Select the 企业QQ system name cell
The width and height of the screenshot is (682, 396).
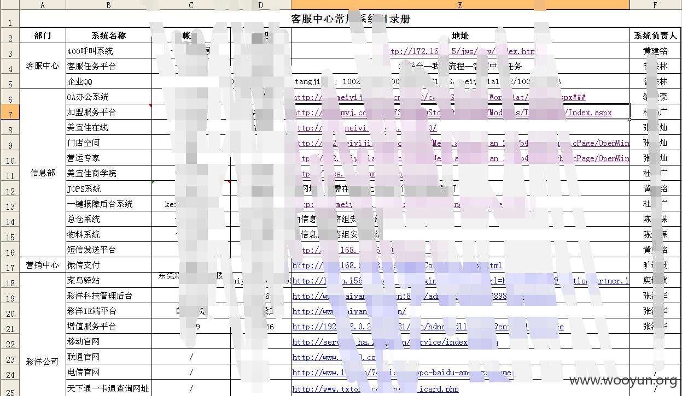coord(108,81)
